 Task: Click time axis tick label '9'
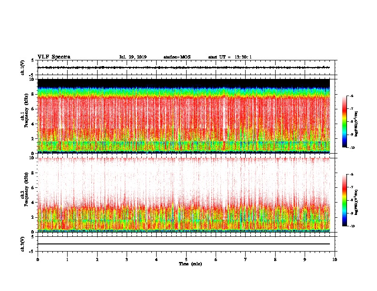point(305,260)
